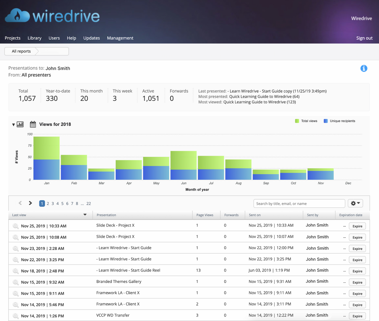Expire Branded Themes Gallery presentation
The height and width of the screenshot is (321, 379).
[x=357, y=282]
